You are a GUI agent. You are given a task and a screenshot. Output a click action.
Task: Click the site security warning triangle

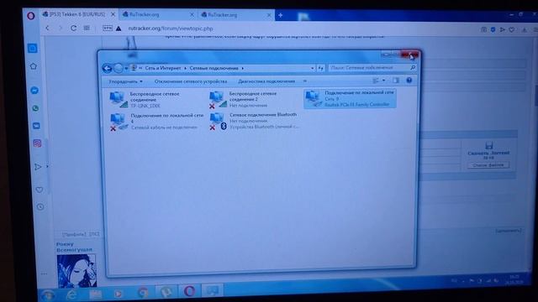[119, 29]
